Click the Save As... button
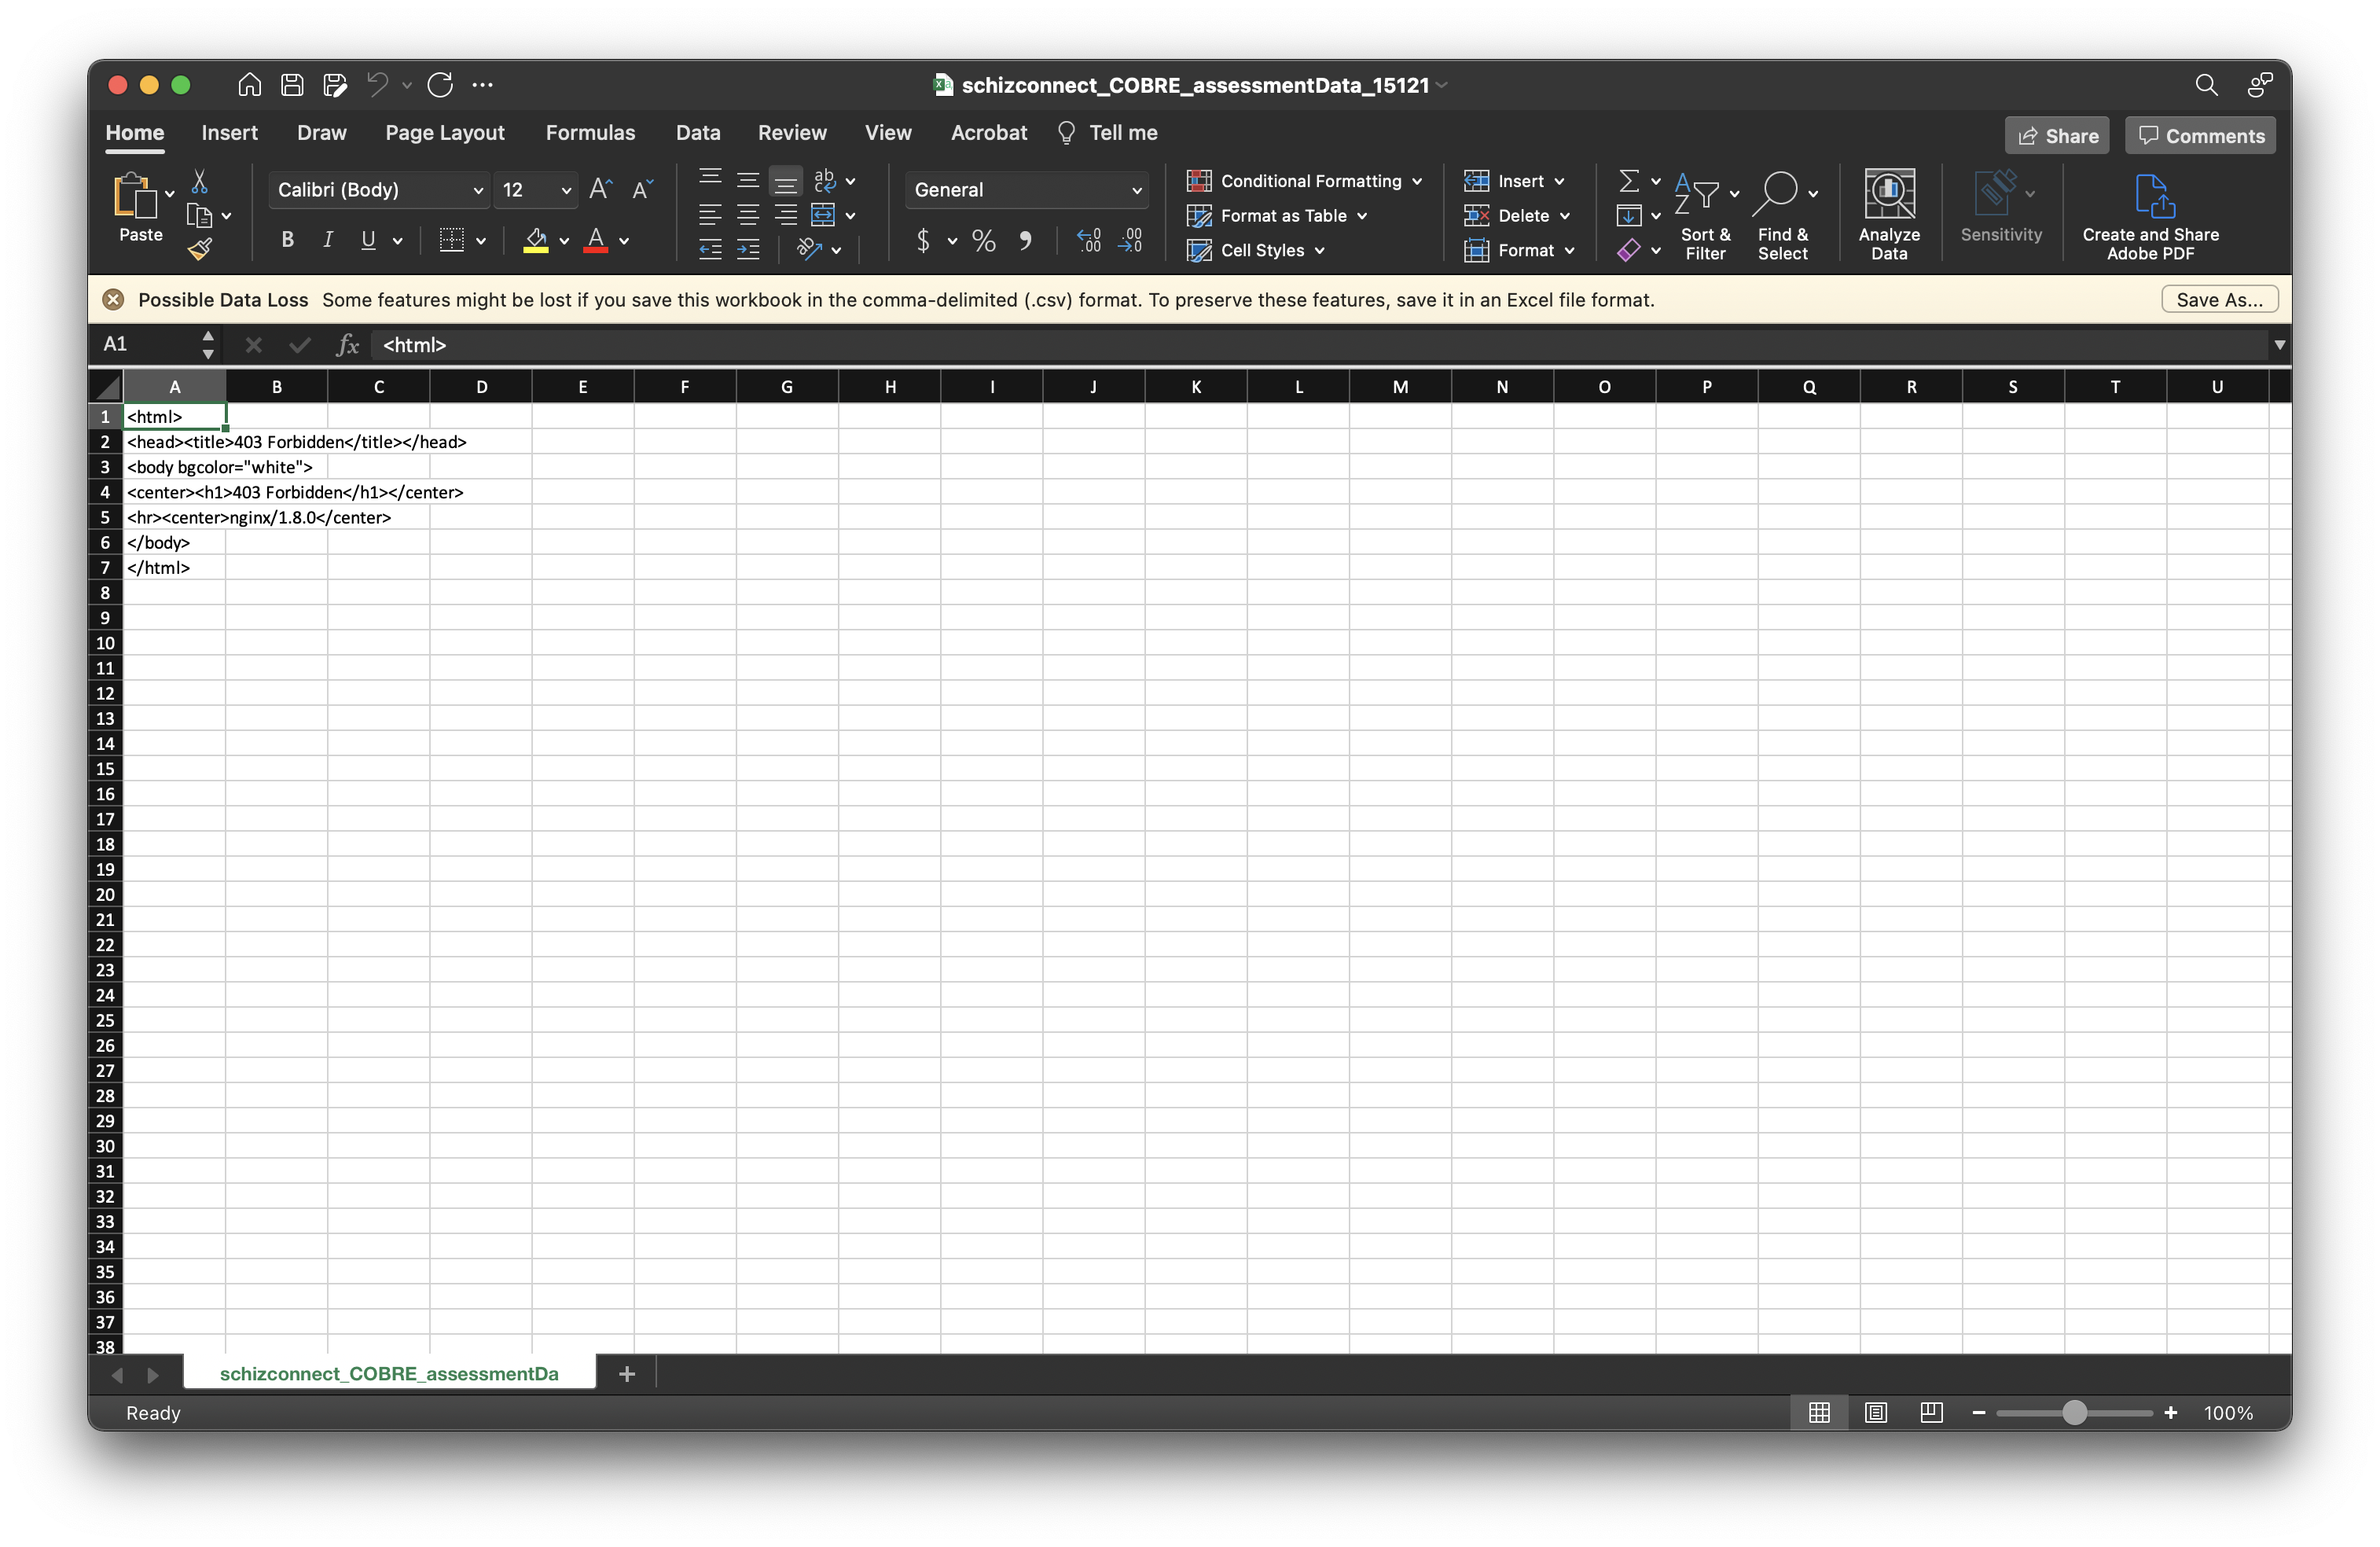This screenshot has height=1547, width=2380. (x=2218, y=300)
